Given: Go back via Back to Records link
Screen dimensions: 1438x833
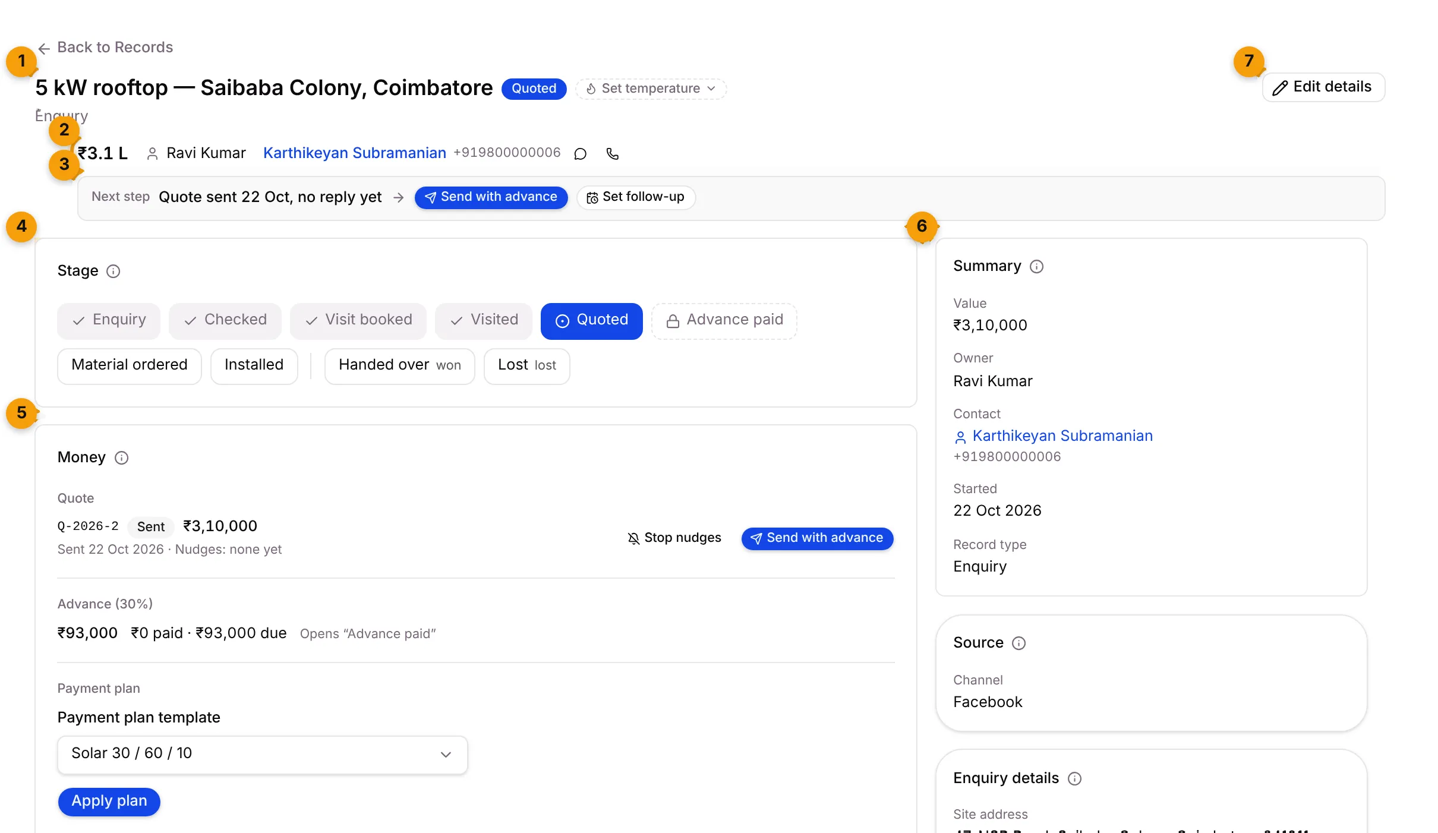Looking at the screenshot, I should pyautogui.click(x=105, y=48).
